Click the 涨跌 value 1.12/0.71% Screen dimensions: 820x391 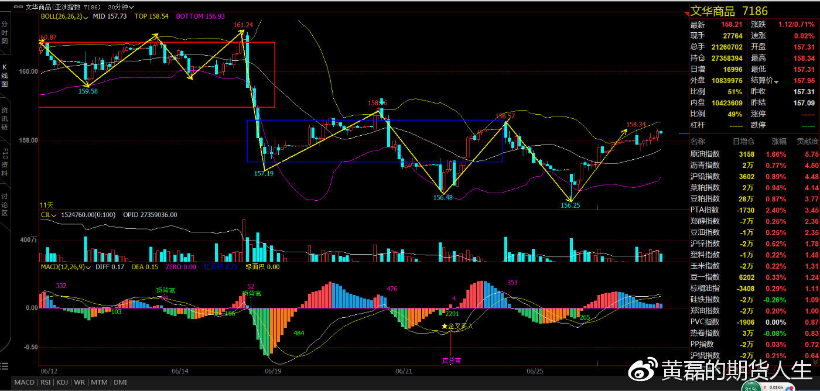coord(797,25)
